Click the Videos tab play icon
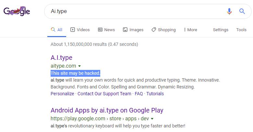The width and height of the screenshot is (253, 132). tap(73, 30)
